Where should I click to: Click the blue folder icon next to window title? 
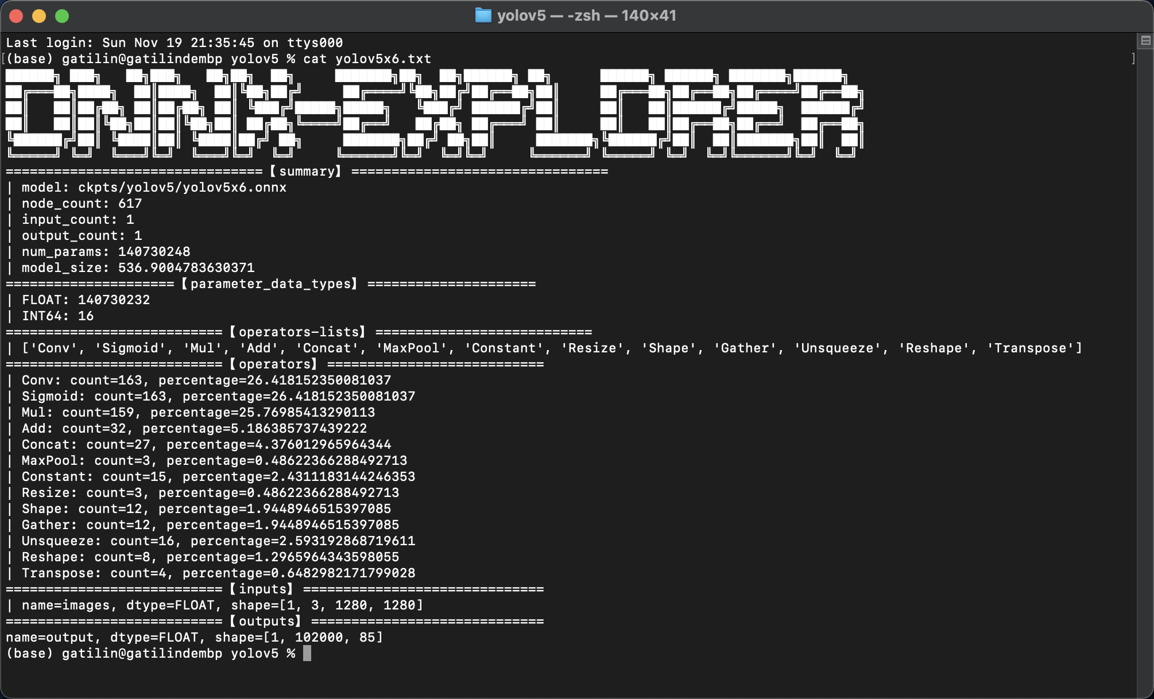(483, 15)
